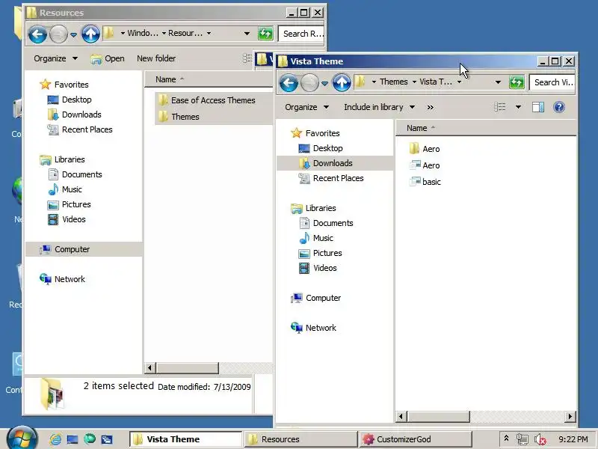Screen dimensions: 598x449
Task: Open view options dropdown arrow in Vista Theme
Action: [x=518, y=107]
